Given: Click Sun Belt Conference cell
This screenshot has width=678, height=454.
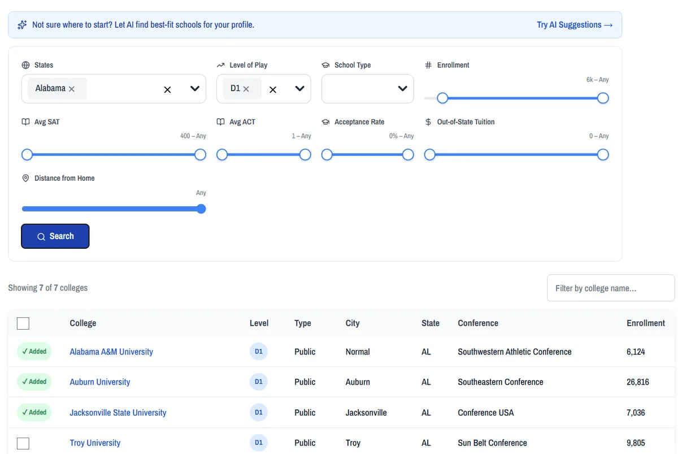Looking at the screenshot, I should [x=492, y=443].
